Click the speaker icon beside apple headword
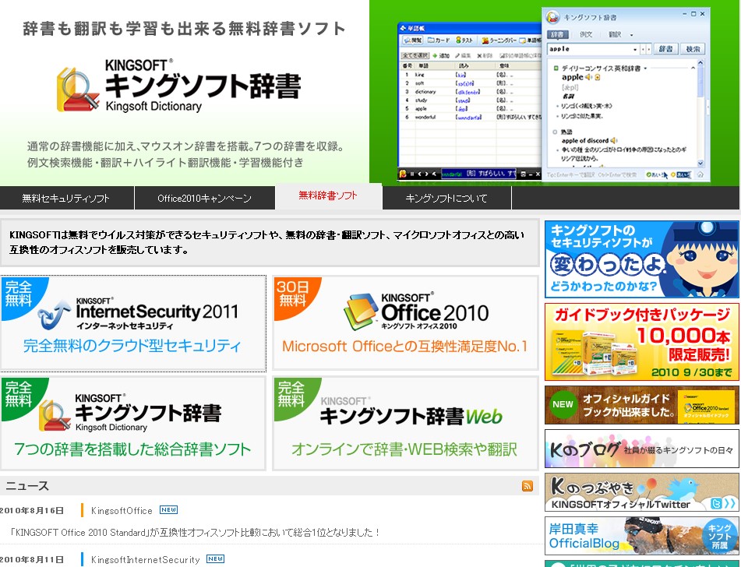741x567 pixels. coord(588,77)
